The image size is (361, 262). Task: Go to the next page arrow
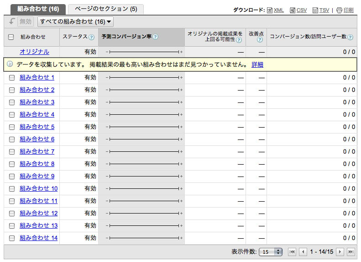340,252
